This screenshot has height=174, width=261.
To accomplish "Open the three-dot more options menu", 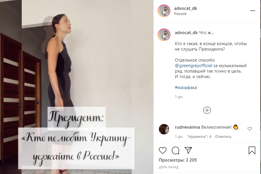I will point(253,11).
